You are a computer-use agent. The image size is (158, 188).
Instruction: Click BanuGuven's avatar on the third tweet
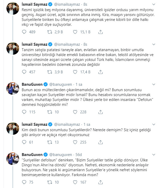13,89
